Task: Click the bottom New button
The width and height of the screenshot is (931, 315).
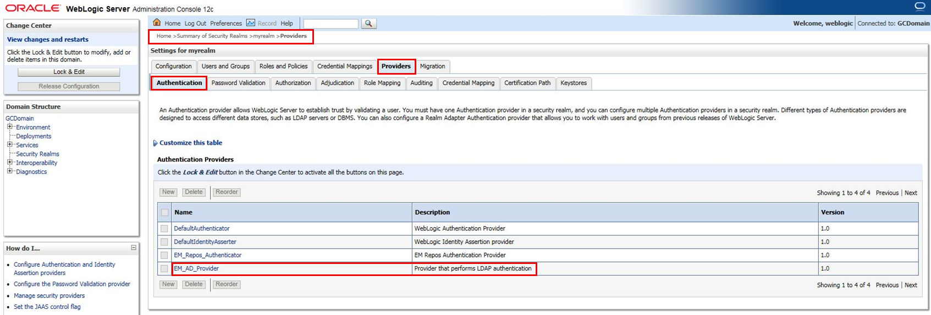Action: click(168, 284)
